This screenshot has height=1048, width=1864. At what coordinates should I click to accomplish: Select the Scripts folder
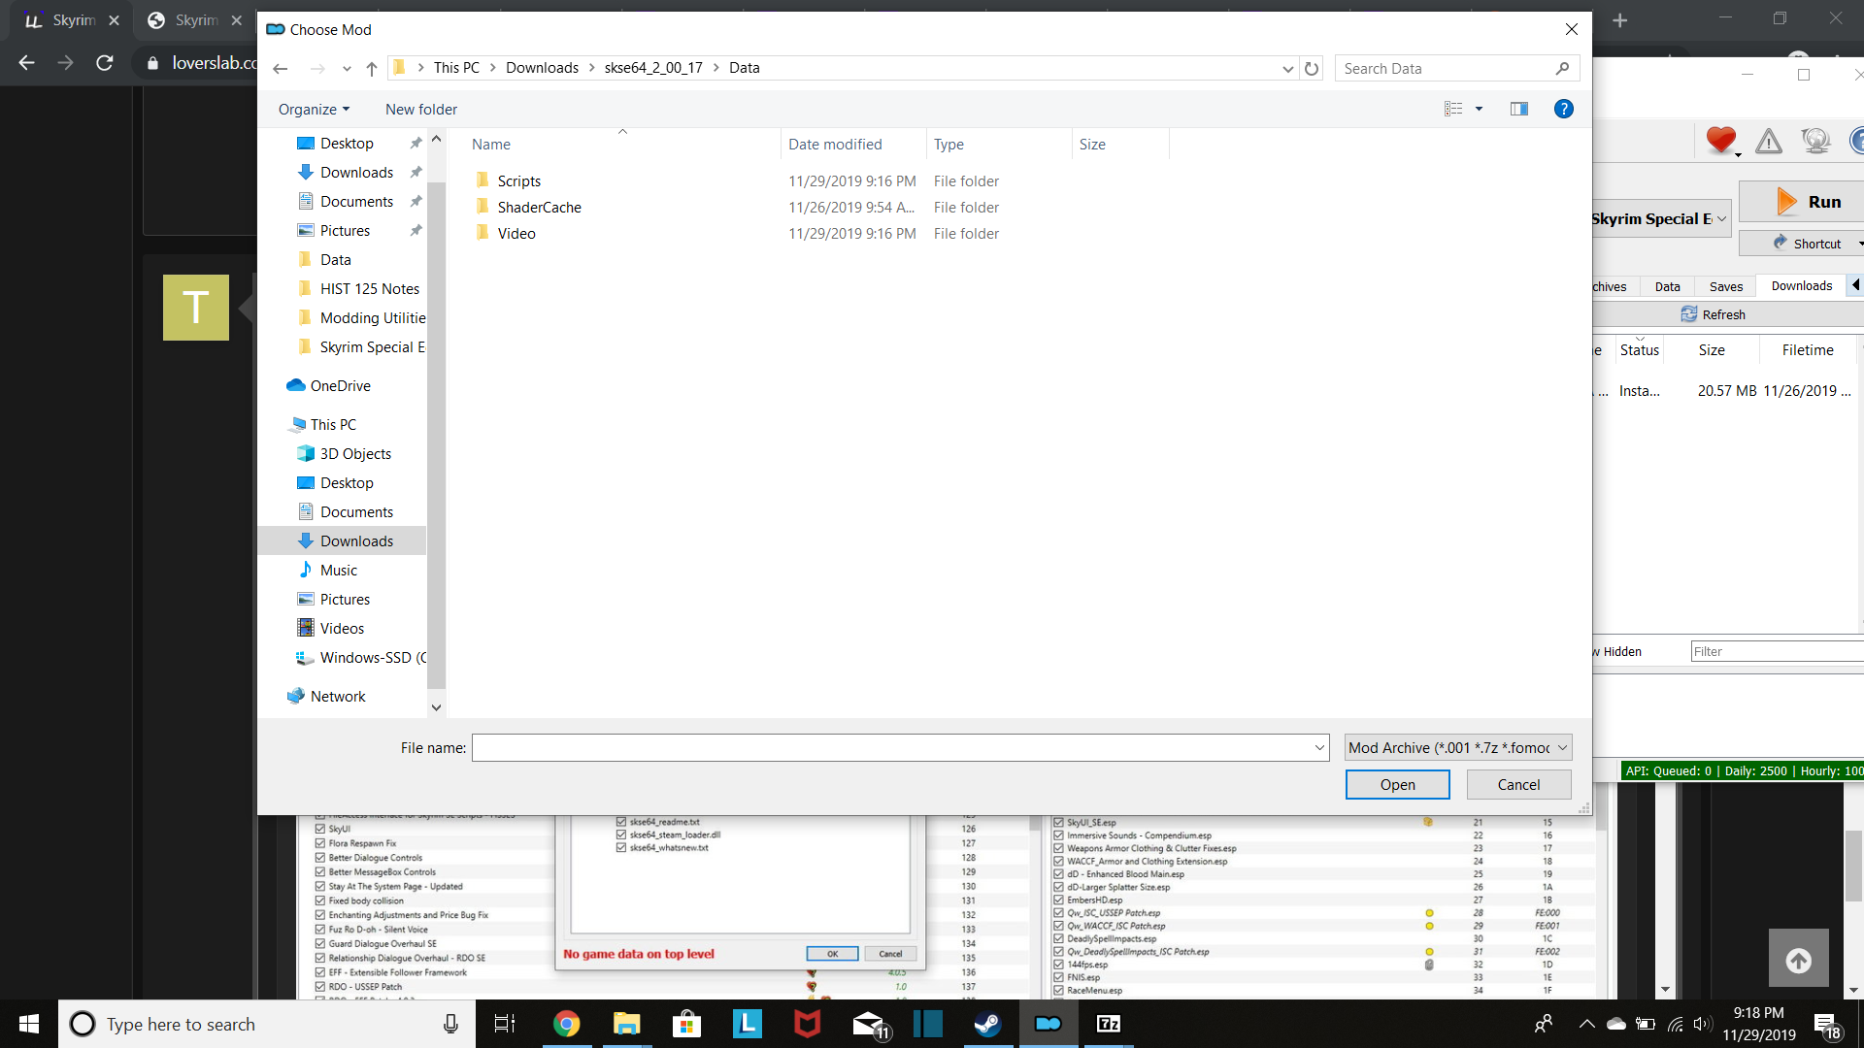(518, 181)
